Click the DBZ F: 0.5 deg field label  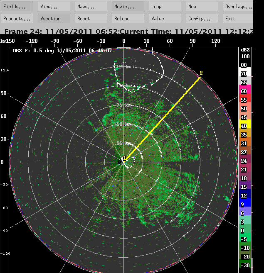click(x=62, y=51)
